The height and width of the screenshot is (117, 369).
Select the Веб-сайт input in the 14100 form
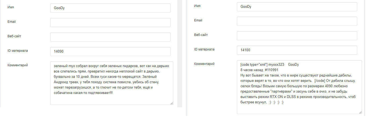point(297,36)
